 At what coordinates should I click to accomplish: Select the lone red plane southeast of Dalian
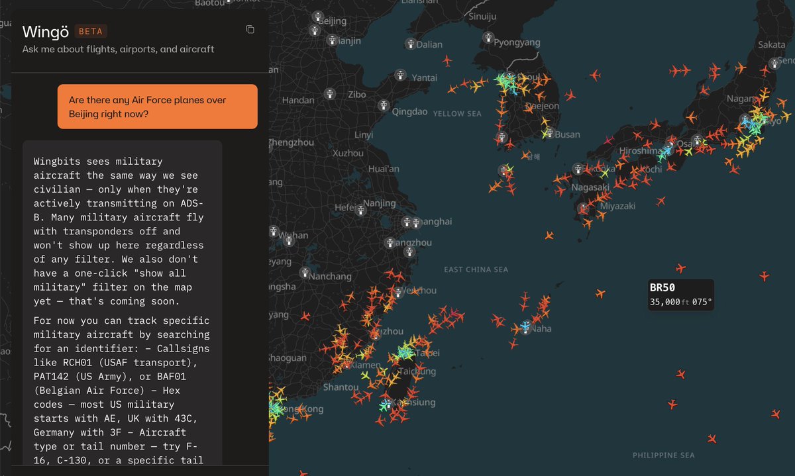tap(447, 62)
